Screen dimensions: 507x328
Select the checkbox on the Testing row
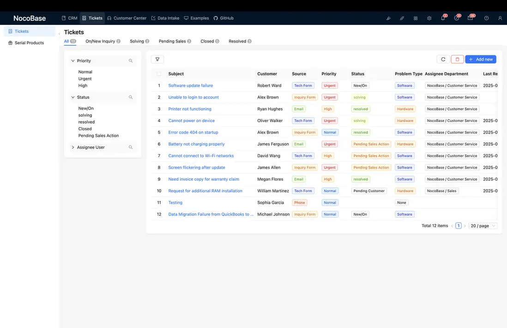pyautogui.click(x=158, y=202)
